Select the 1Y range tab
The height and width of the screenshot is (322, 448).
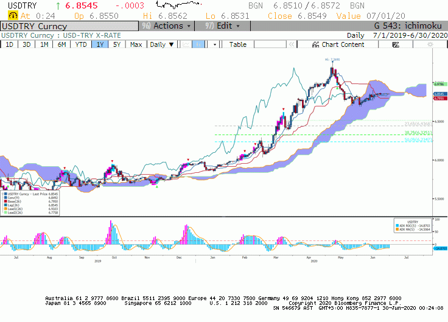pos(100,44)
